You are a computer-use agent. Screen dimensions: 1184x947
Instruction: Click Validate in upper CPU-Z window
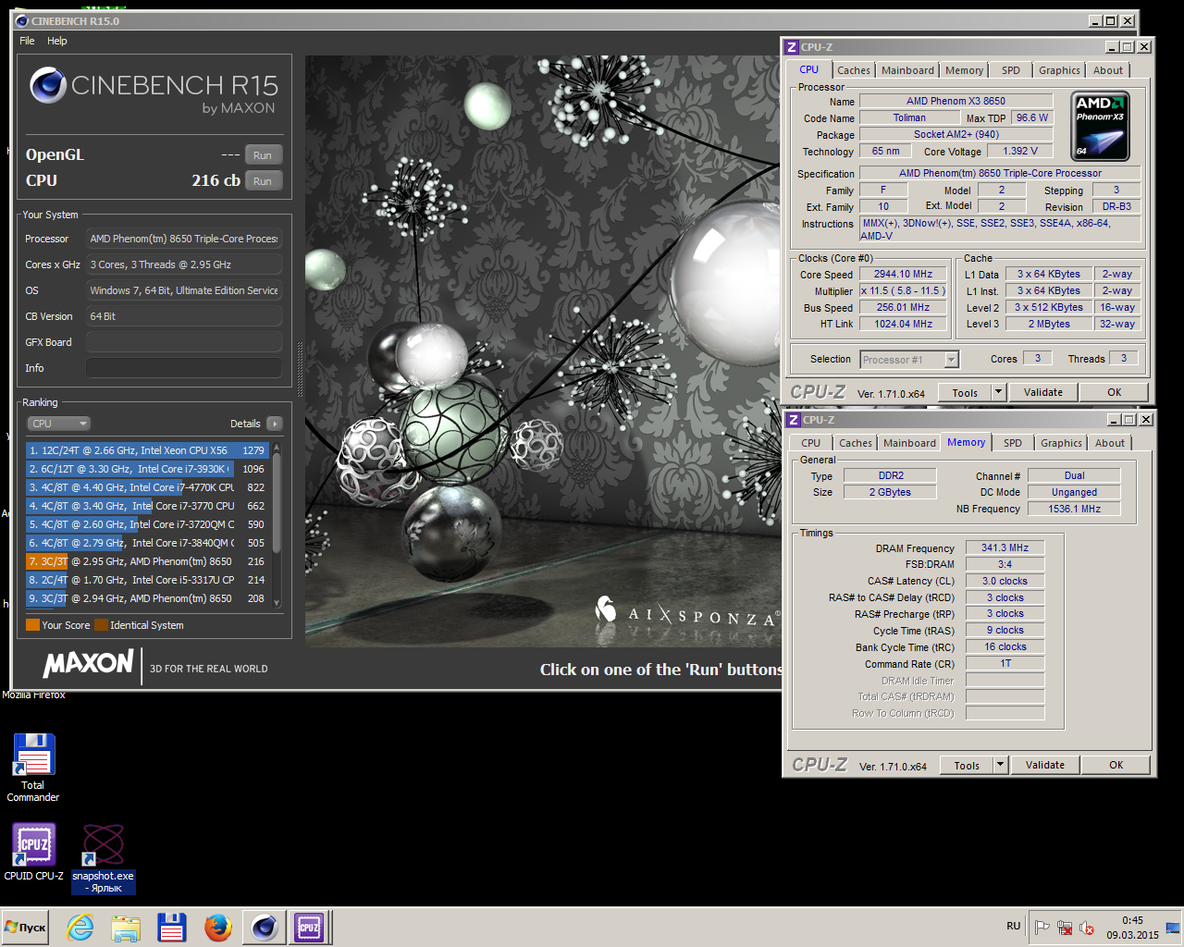(1043, 393)
